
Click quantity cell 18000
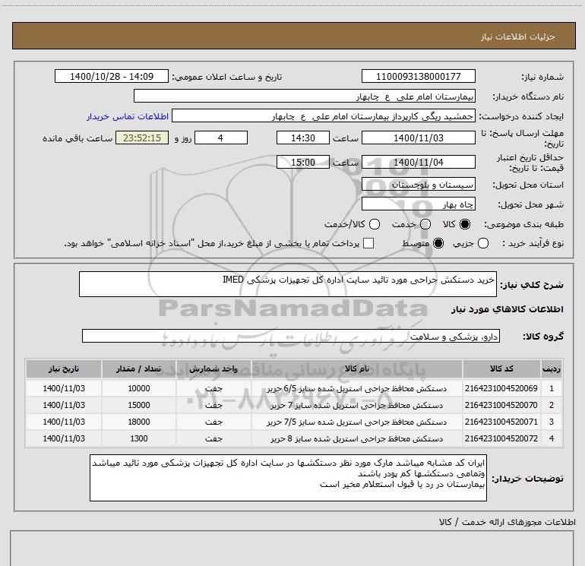pyautogui.click(x=139, y=422)
